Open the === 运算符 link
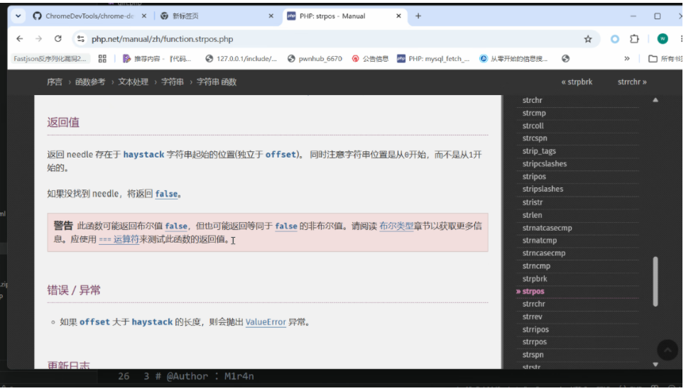Screen dimensions: 686x391 119,239
